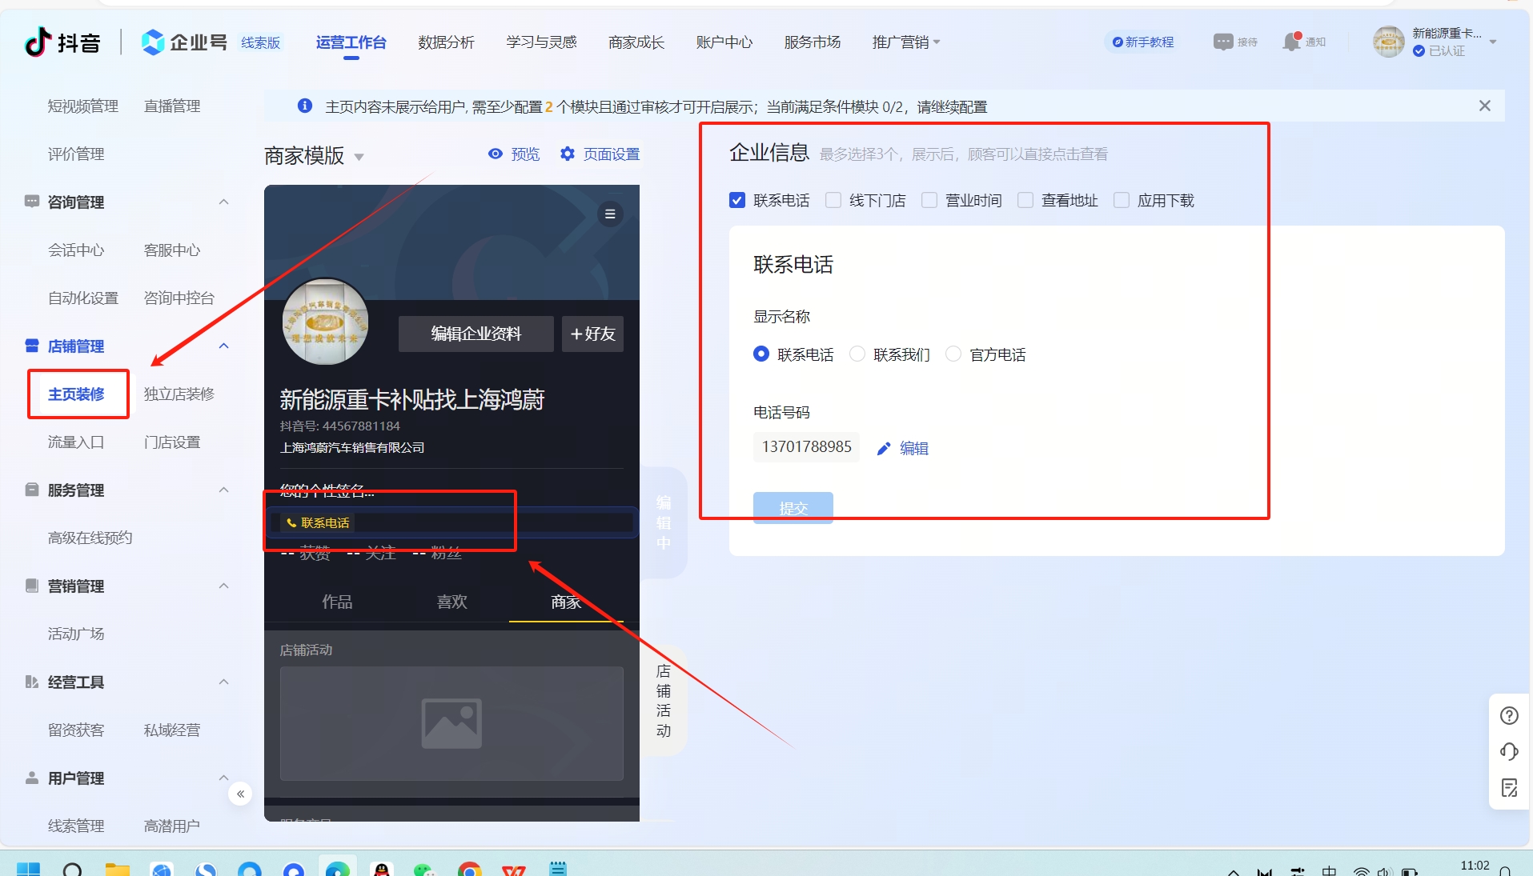Click the 服务管理 section icon
Viewport: 1533px width, 876px height.
click(32, 490)
